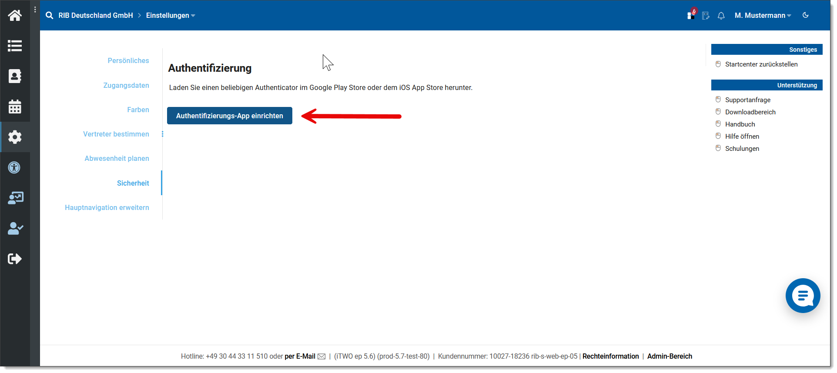Image resolution: width=837 pixels, height=373 pixels.
Task: Click the logout arrow sidebar icon
Action: pos(15,259)
